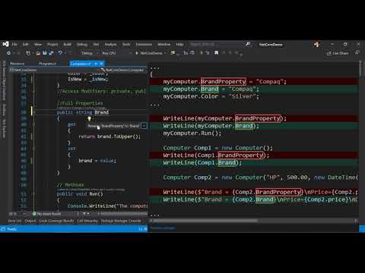Expand the Rename BrandProperty suggestion arrow

coord(144,126)
